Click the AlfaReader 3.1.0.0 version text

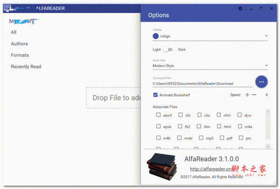tap(211, 159)
